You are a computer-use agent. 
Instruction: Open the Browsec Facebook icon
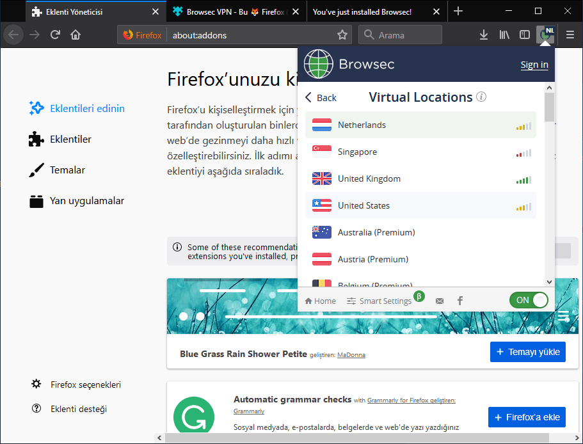click(460, 301)
